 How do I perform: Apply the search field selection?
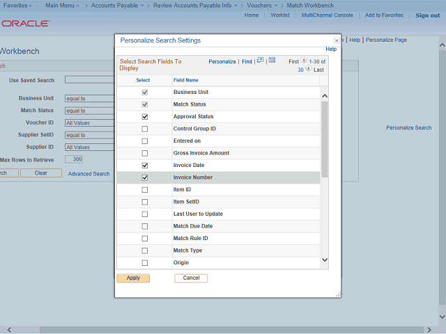133,278
